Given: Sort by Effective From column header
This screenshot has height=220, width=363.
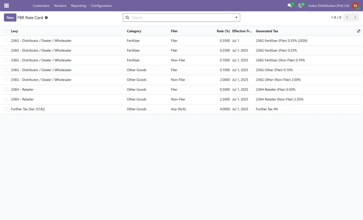Looking at the screenshot, I should point(242,31).
